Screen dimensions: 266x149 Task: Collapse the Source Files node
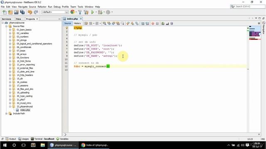coord(6,26)
